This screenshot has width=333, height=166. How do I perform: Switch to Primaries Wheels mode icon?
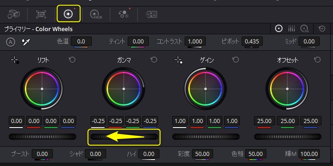pos(279,28)
